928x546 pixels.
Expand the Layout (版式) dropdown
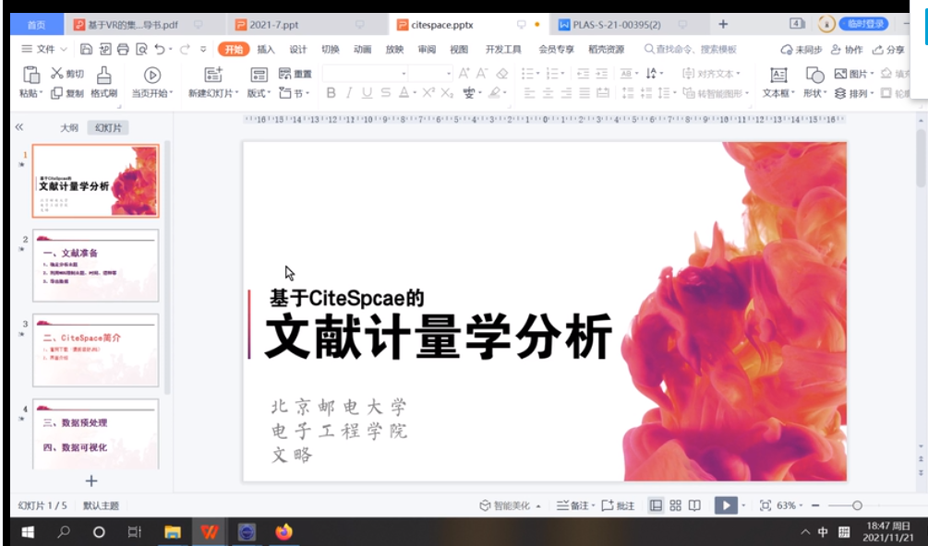click(x=270, y=93)
